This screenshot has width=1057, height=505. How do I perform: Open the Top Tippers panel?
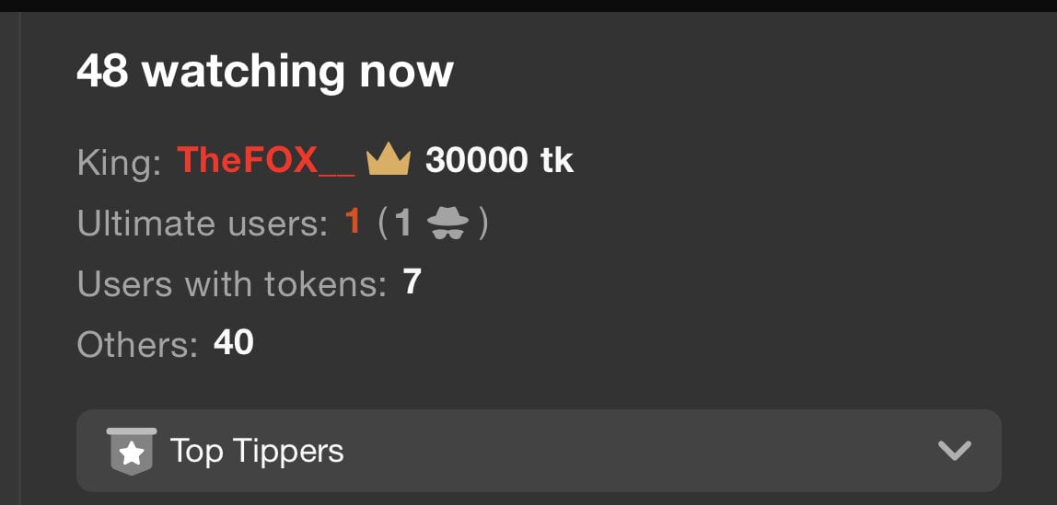[x=539, y=451]
